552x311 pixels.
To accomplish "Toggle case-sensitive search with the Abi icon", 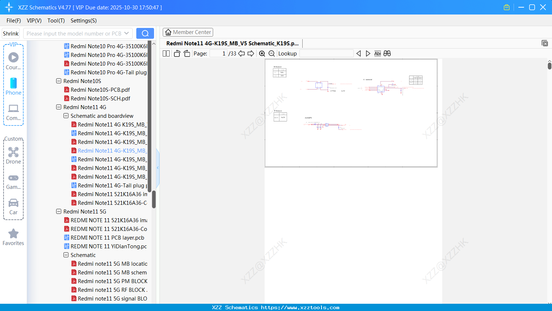I will click(377, 53).
